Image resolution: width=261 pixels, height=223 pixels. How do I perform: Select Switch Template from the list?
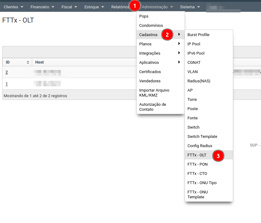[x=202, y=136]
